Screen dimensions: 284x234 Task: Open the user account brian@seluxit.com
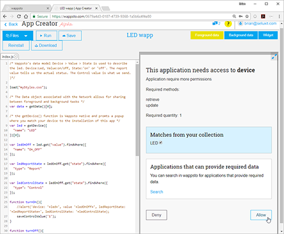(258, 23)
